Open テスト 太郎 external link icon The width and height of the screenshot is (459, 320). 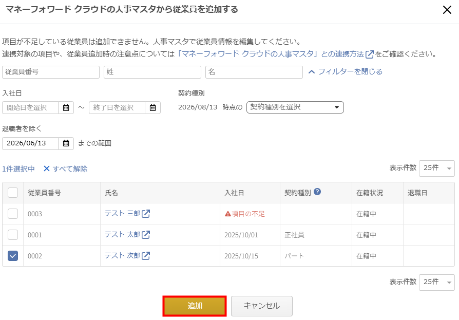pos(146,235)
